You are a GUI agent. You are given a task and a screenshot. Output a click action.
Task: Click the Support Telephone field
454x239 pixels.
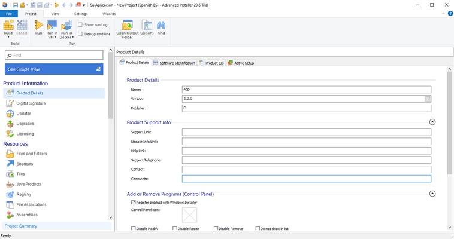[x=307, y=160]
